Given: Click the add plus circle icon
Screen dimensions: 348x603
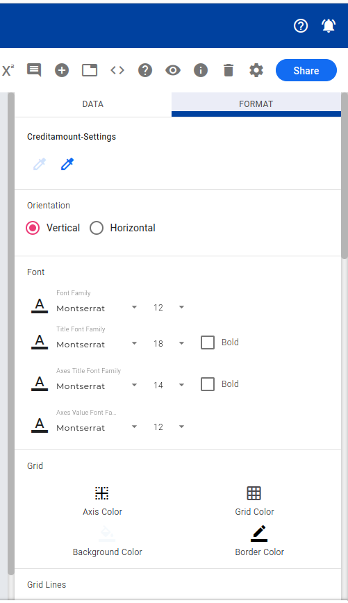Looking at the screenshot, I should [62, 70].
